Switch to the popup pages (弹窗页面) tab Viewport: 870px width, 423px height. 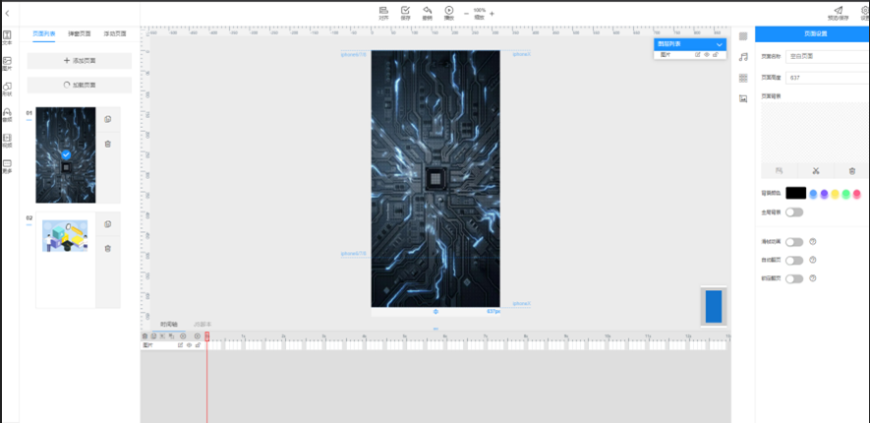(80, 33)
